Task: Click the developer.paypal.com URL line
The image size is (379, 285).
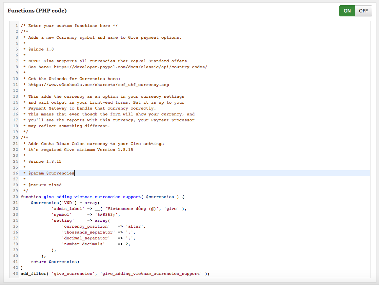Action: 115,67
